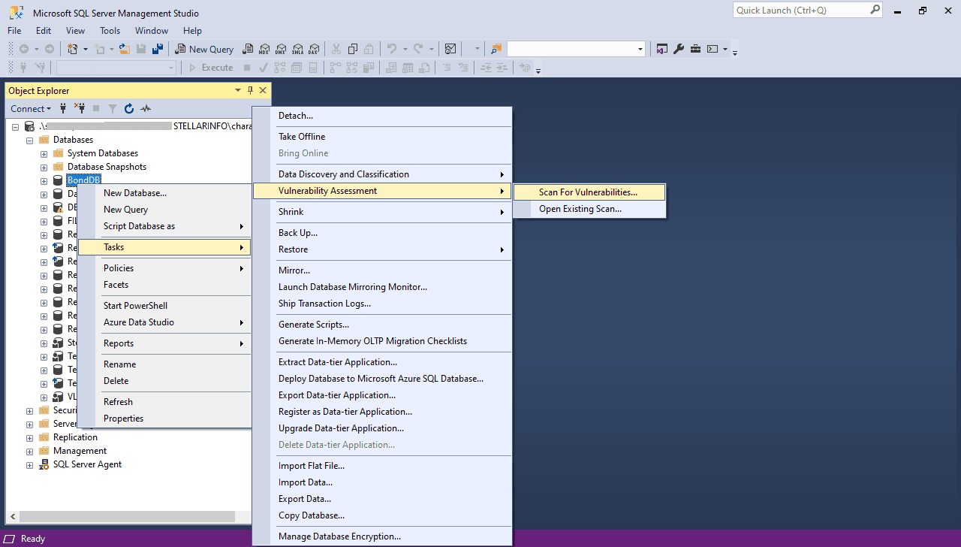Click the New Query toolbar button

(x=205, y=49)
